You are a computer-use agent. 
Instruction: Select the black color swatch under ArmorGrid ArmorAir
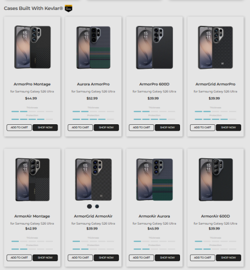point(89,206)
